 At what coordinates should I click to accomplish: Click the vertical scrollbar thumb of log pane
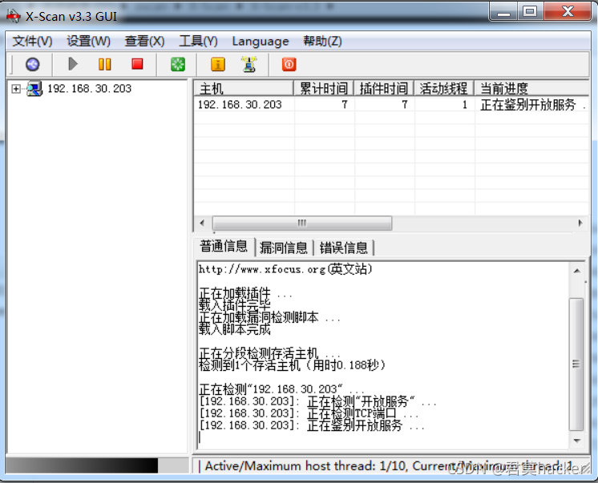click(576, 364)
